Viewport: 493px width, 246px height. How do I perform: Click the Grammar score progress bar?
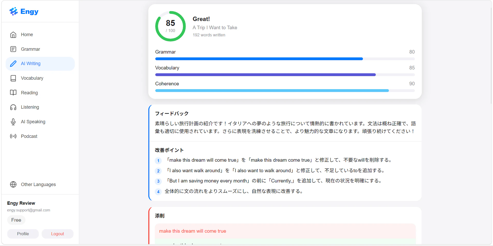[285, 59]
